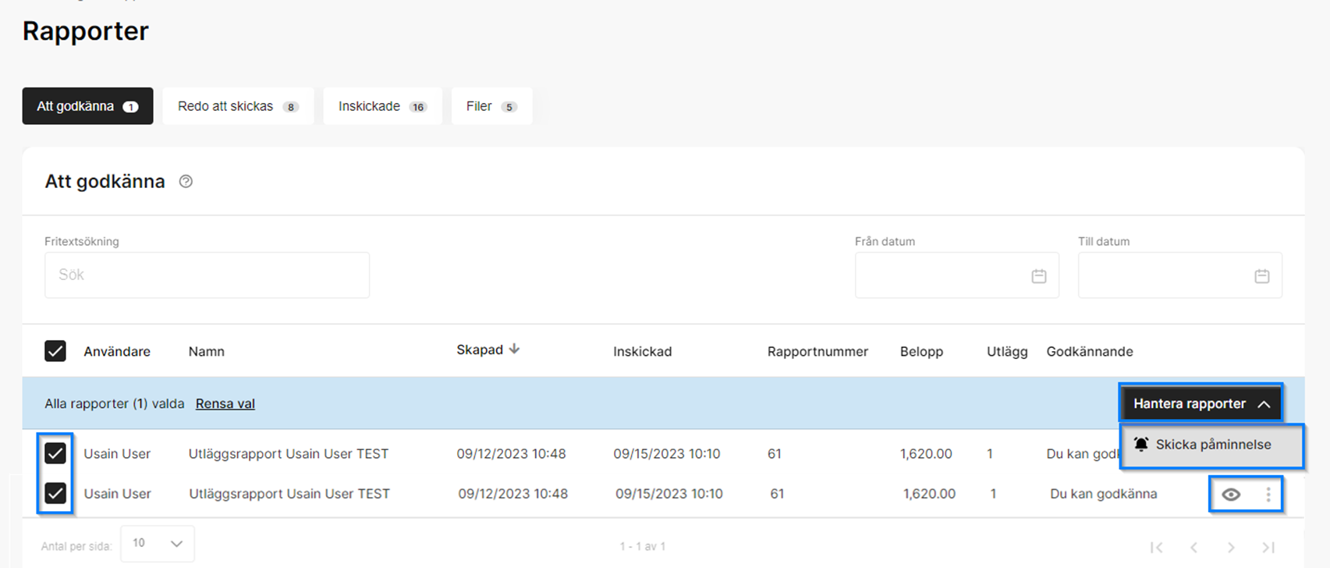Switch to the Redo att skickas tab
The height and width of the screenshot is (568, 1330).
(x=237, y=106)
